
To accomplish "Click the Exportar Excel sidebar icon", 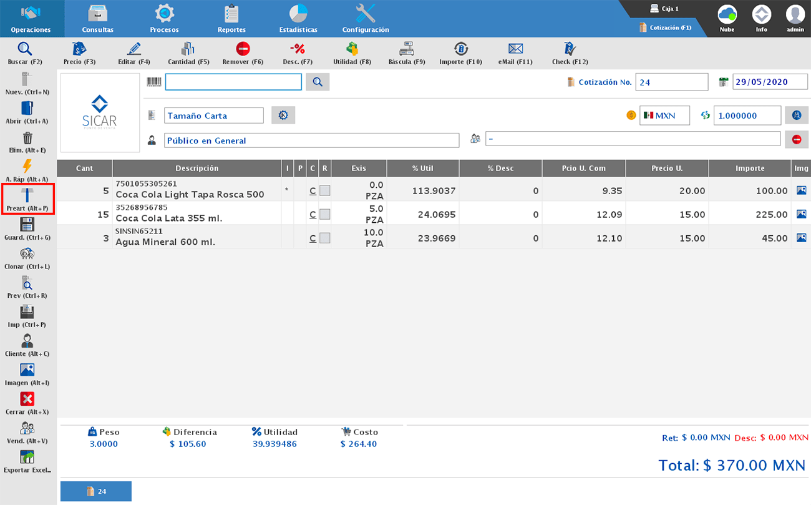I will (27, 458).
